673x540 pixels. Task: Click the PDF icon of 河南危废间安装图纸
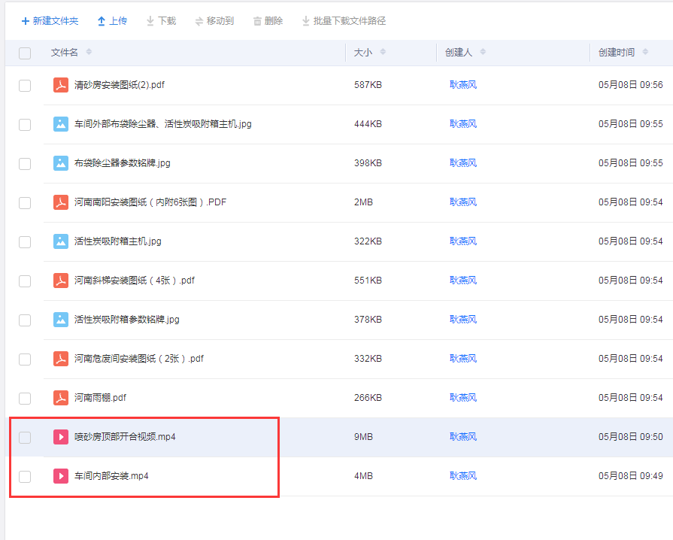point(60,359)
